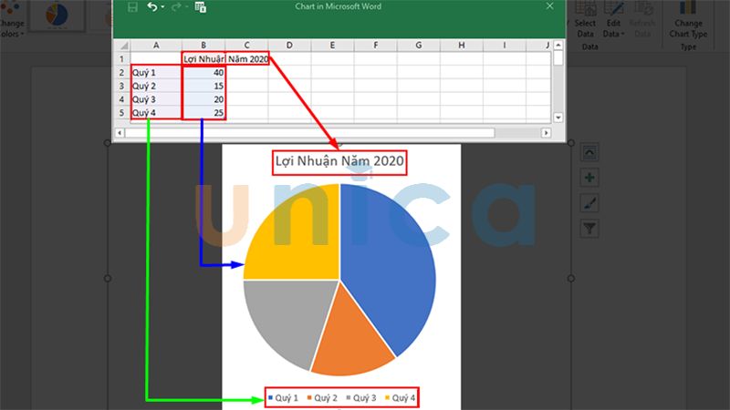Open the Chart Elements plus button
The image size is (730, 410).
[589, 178]
